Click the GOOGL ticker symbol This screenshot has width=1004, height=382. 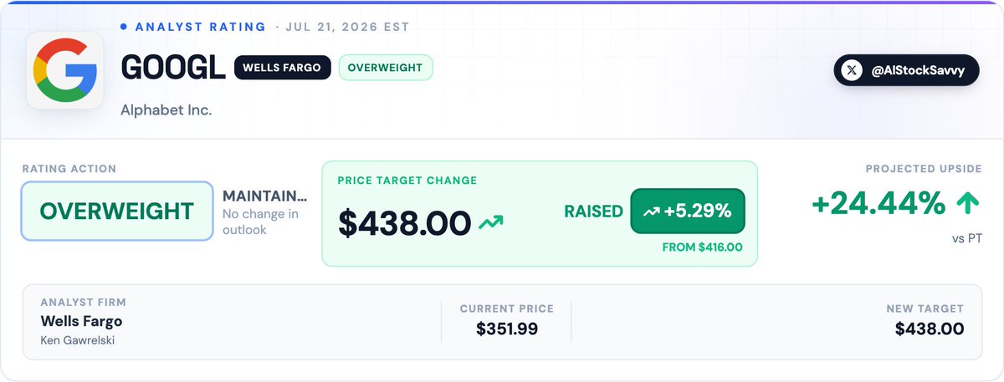pyautogui.click(x=173, y=68)
